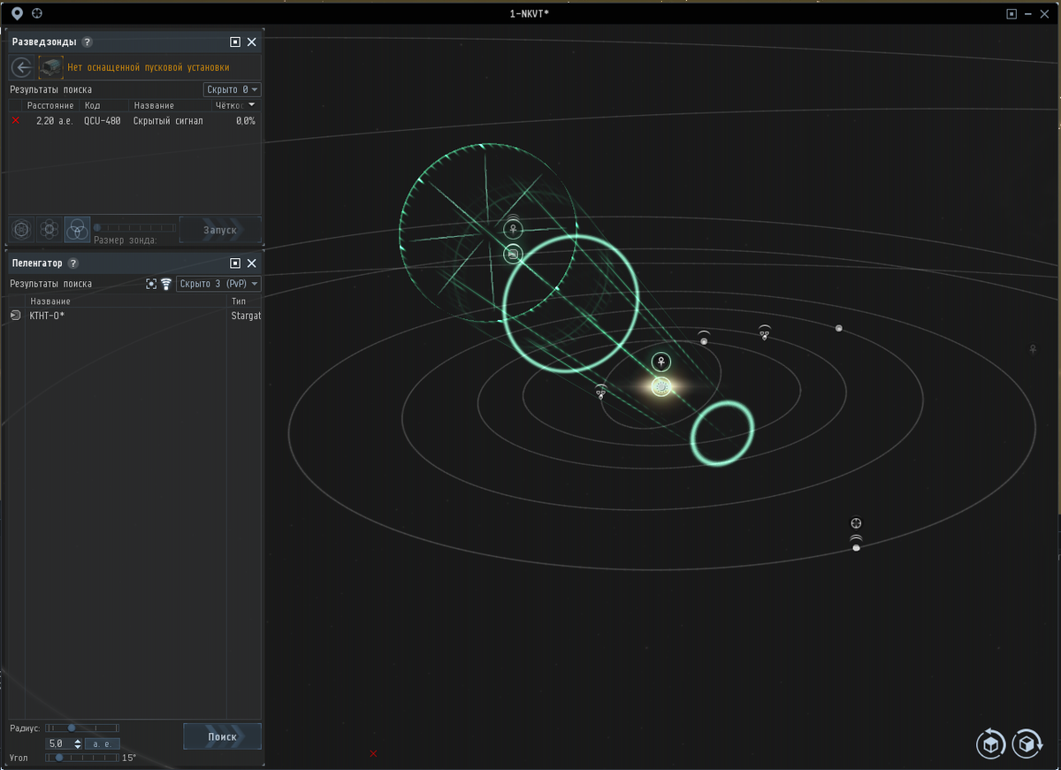Click the left cube camera-rotate icon at bottom right
This screenshot has height=770, width=1061.
(x=990, y=744)
